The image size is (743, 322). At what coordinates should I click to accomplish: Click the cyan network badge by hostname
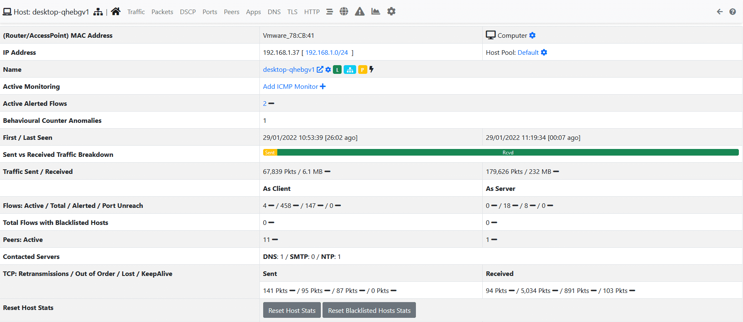click(350, 70)
